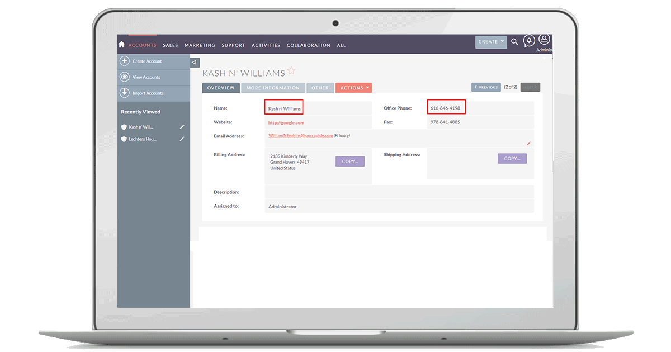The height and width of the screenshot is (352, 671).
Task: Expand the Create dropdown button
Action: click(491, 42)
